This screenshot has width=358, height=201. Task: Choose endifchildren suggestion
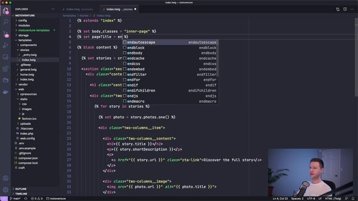(x=170, y=90)
